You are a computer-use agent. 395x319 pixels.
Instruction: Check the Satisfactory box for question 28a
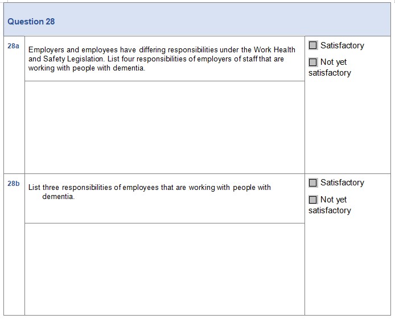(313, 45)
